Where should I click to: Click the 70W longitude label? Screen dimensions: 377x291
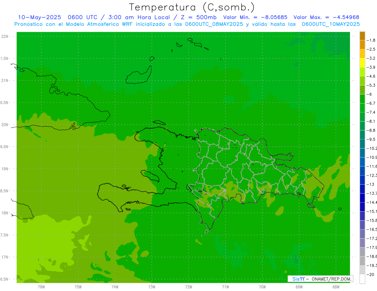coord(262,287)
